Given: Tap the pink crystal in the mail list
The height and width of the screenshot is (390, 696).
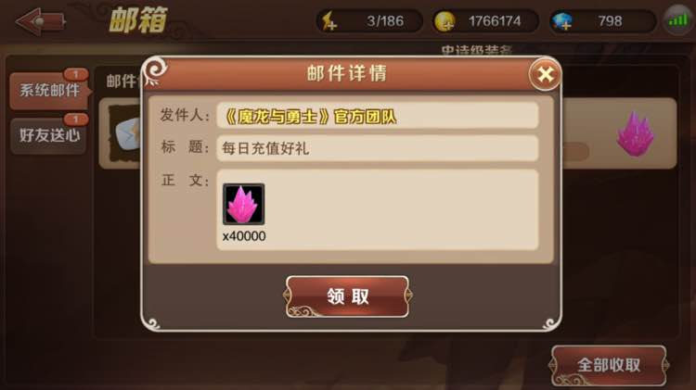Looking at the screenshot, I should click(635, 133).
